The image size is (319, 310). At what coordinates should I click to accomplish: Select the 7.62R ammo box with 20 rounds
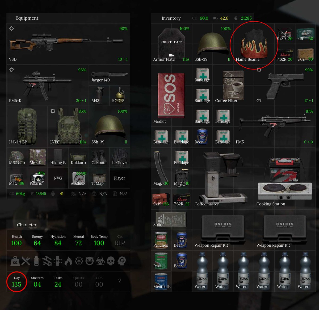click(x=285, y=54)
